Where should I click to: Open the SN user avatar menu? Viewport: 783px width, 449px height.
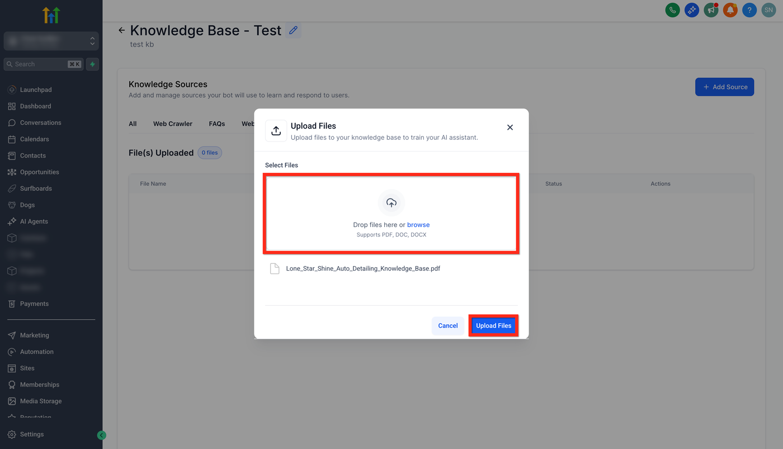point(768,10)
